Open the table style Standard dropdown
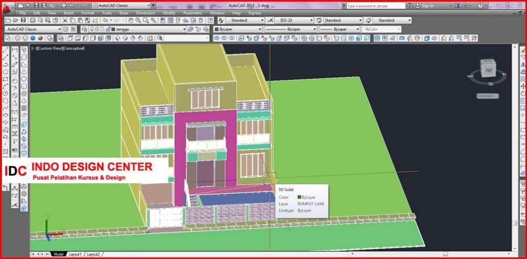Viewport: 527px width, 259px height. (343, 21)
